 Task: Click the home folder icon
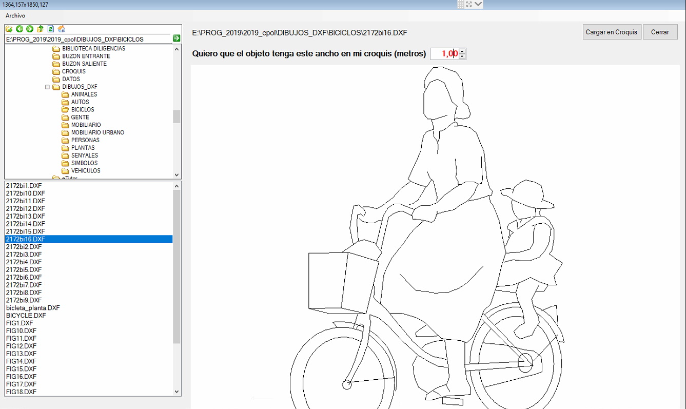(62, 29)
